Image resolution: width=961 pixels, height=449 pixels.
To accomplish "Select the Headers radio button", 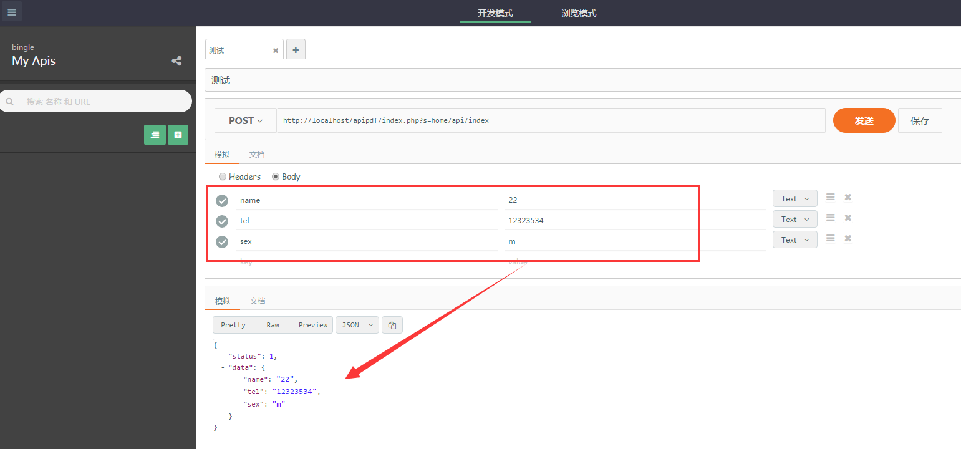I will click(x=223, y=176).
